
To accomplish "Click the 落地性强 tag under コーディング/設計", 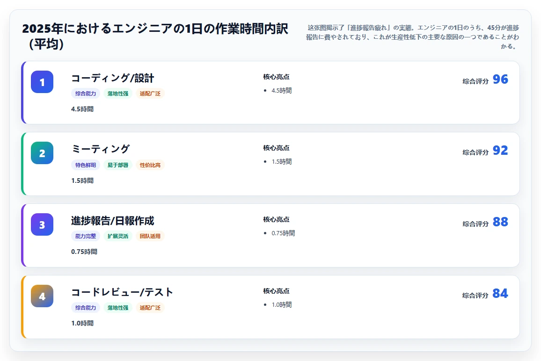I will tap(117, 94).
